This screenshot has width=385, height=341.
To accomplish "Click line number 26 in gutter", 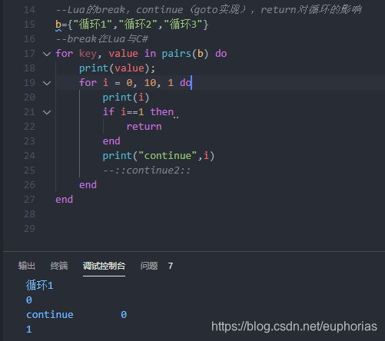I will click(x=29, y=185).
